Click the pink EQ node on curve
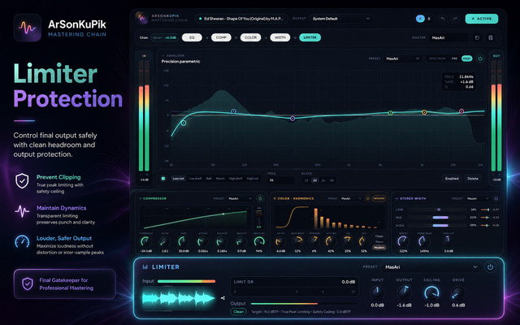 point(461,111)
